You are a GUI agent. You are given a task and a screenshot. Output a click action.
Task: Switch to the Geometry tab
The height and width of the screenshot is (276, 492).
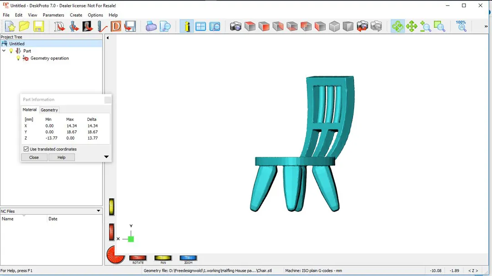pyautogui.click(x=49, y=110)
